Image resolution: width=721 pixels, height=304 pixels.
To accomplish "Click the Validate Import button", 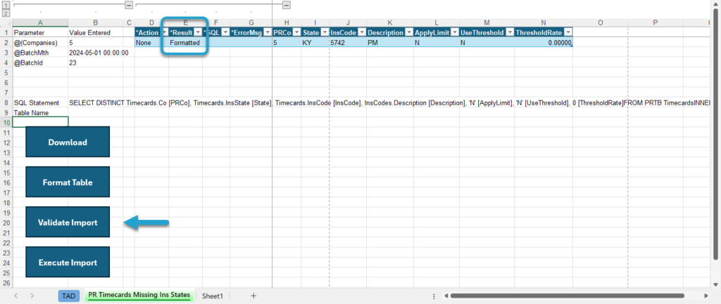I will (68, 223).
